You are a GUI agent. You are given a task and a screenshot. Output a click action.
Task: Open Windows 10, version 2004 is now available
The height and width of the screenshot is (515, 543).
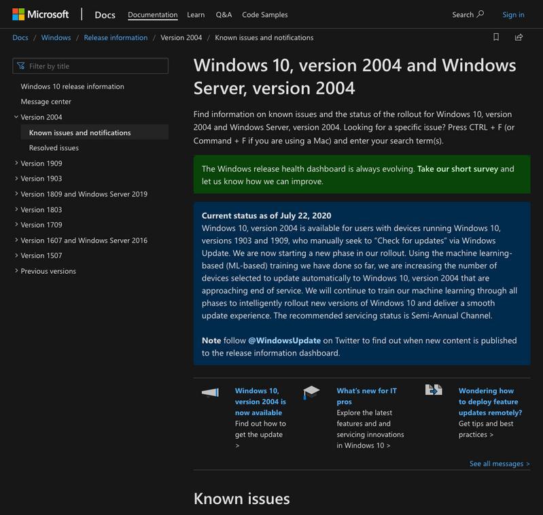(x=260, y=402)
